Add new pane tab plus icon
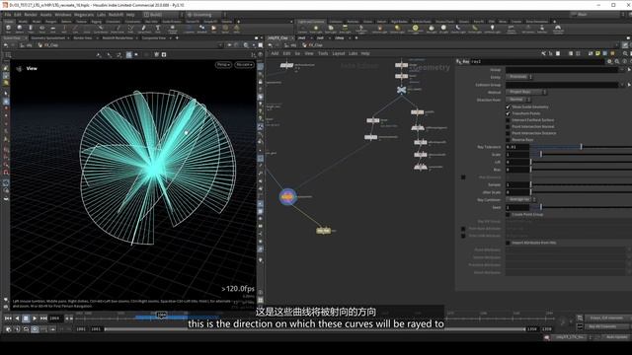Viewport: 632px width, 355px height. [x=177, y=37]
